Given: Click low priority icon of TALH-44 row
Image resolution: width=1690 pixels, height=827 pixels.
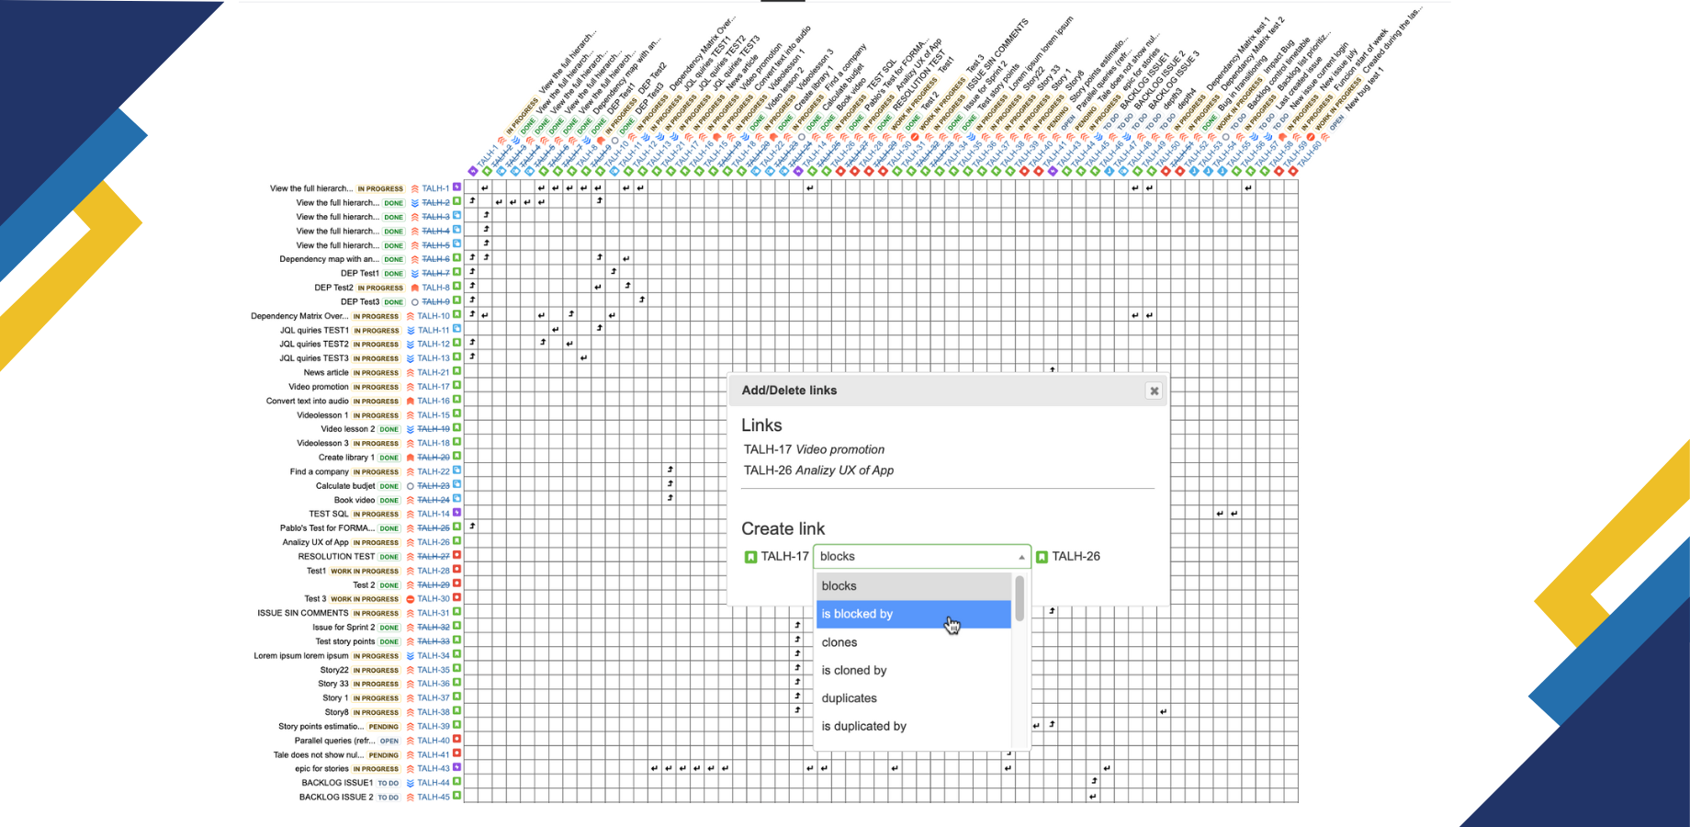Looking at the screenshot, I should 410,783.
